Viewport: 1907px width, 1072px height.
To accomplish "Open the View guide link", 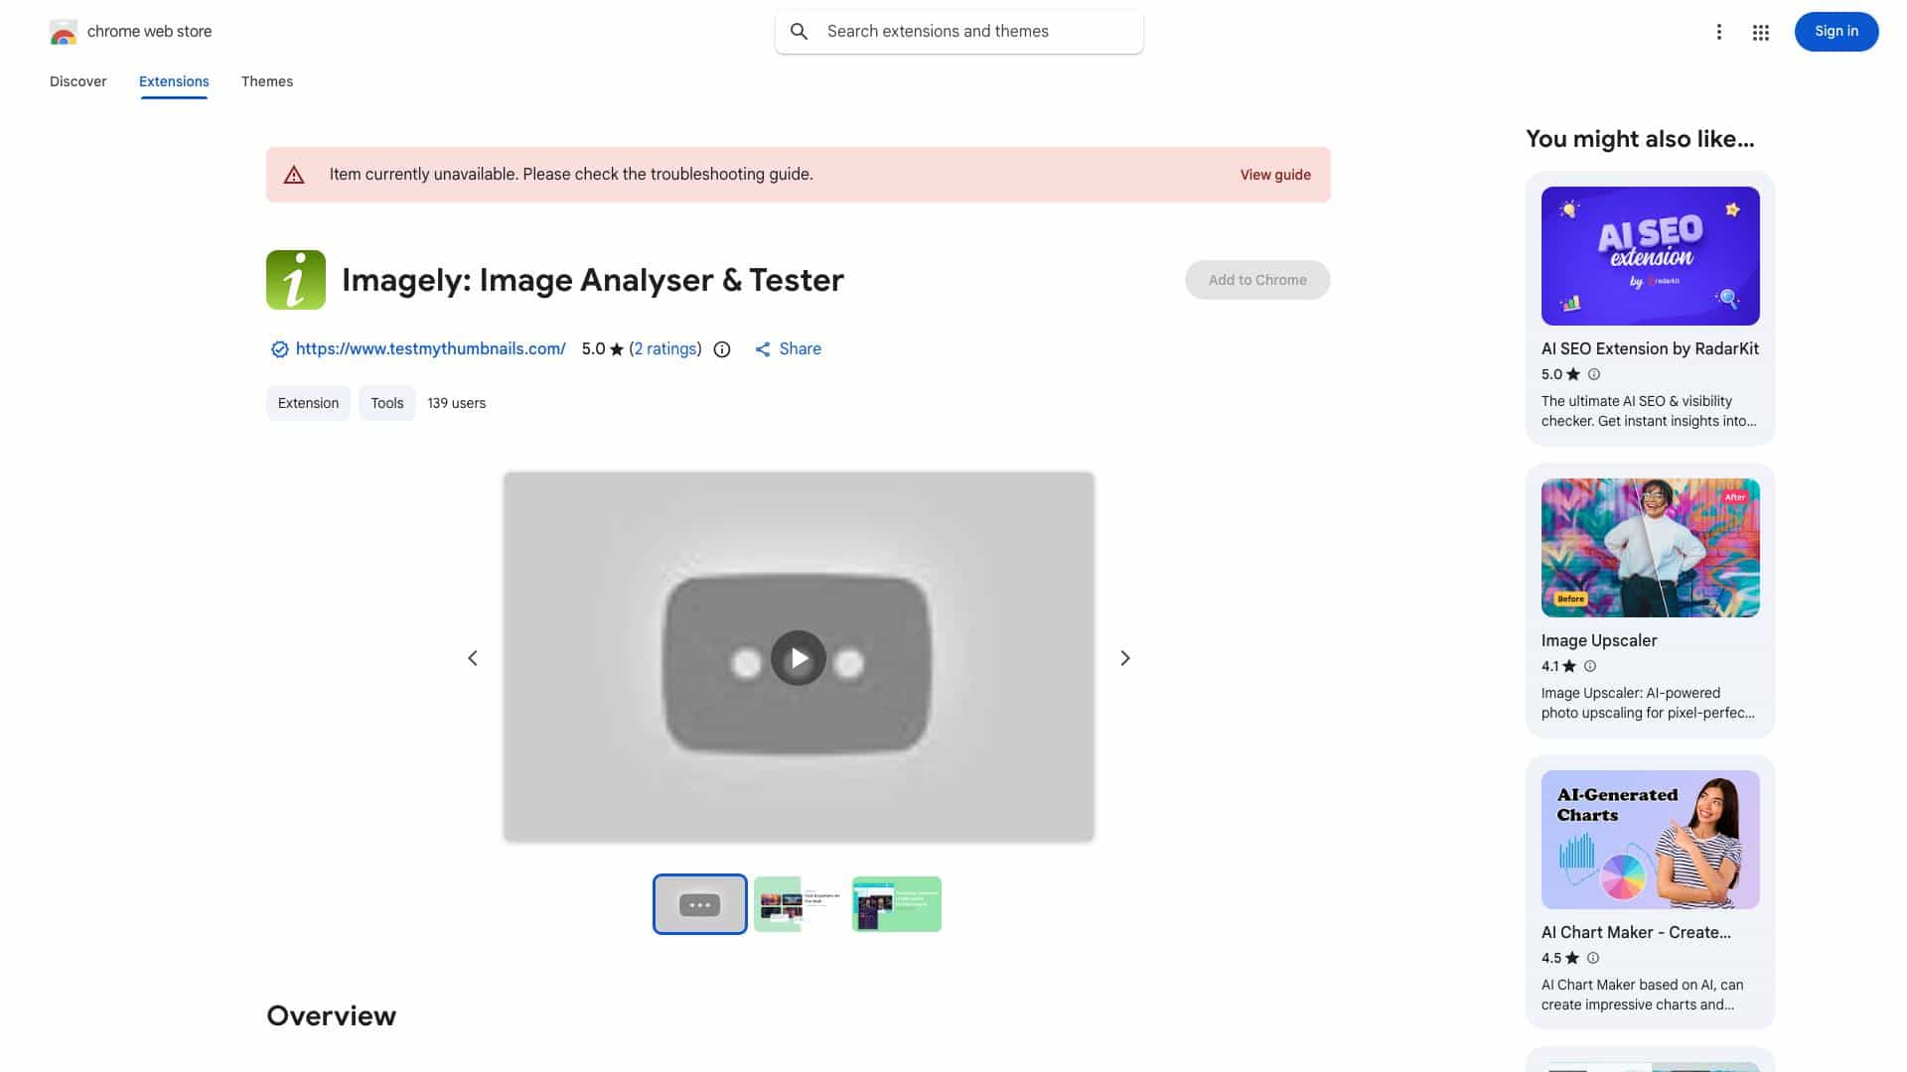I will pyautogui.click(x=1275, y=175).
